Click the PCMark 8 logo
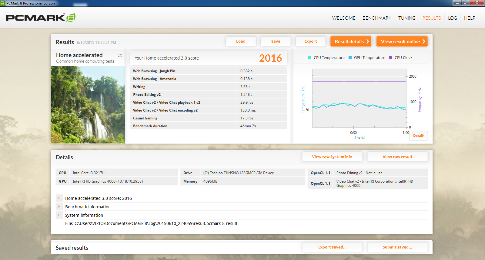This screenshot has height=260, width=485. click(41, 18)
